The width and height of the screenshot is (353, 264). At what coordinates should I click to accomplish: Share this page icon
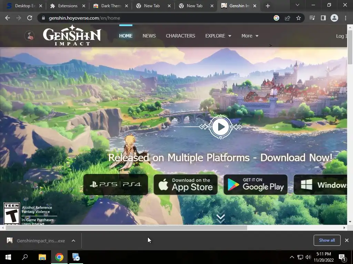click(288, 18)
